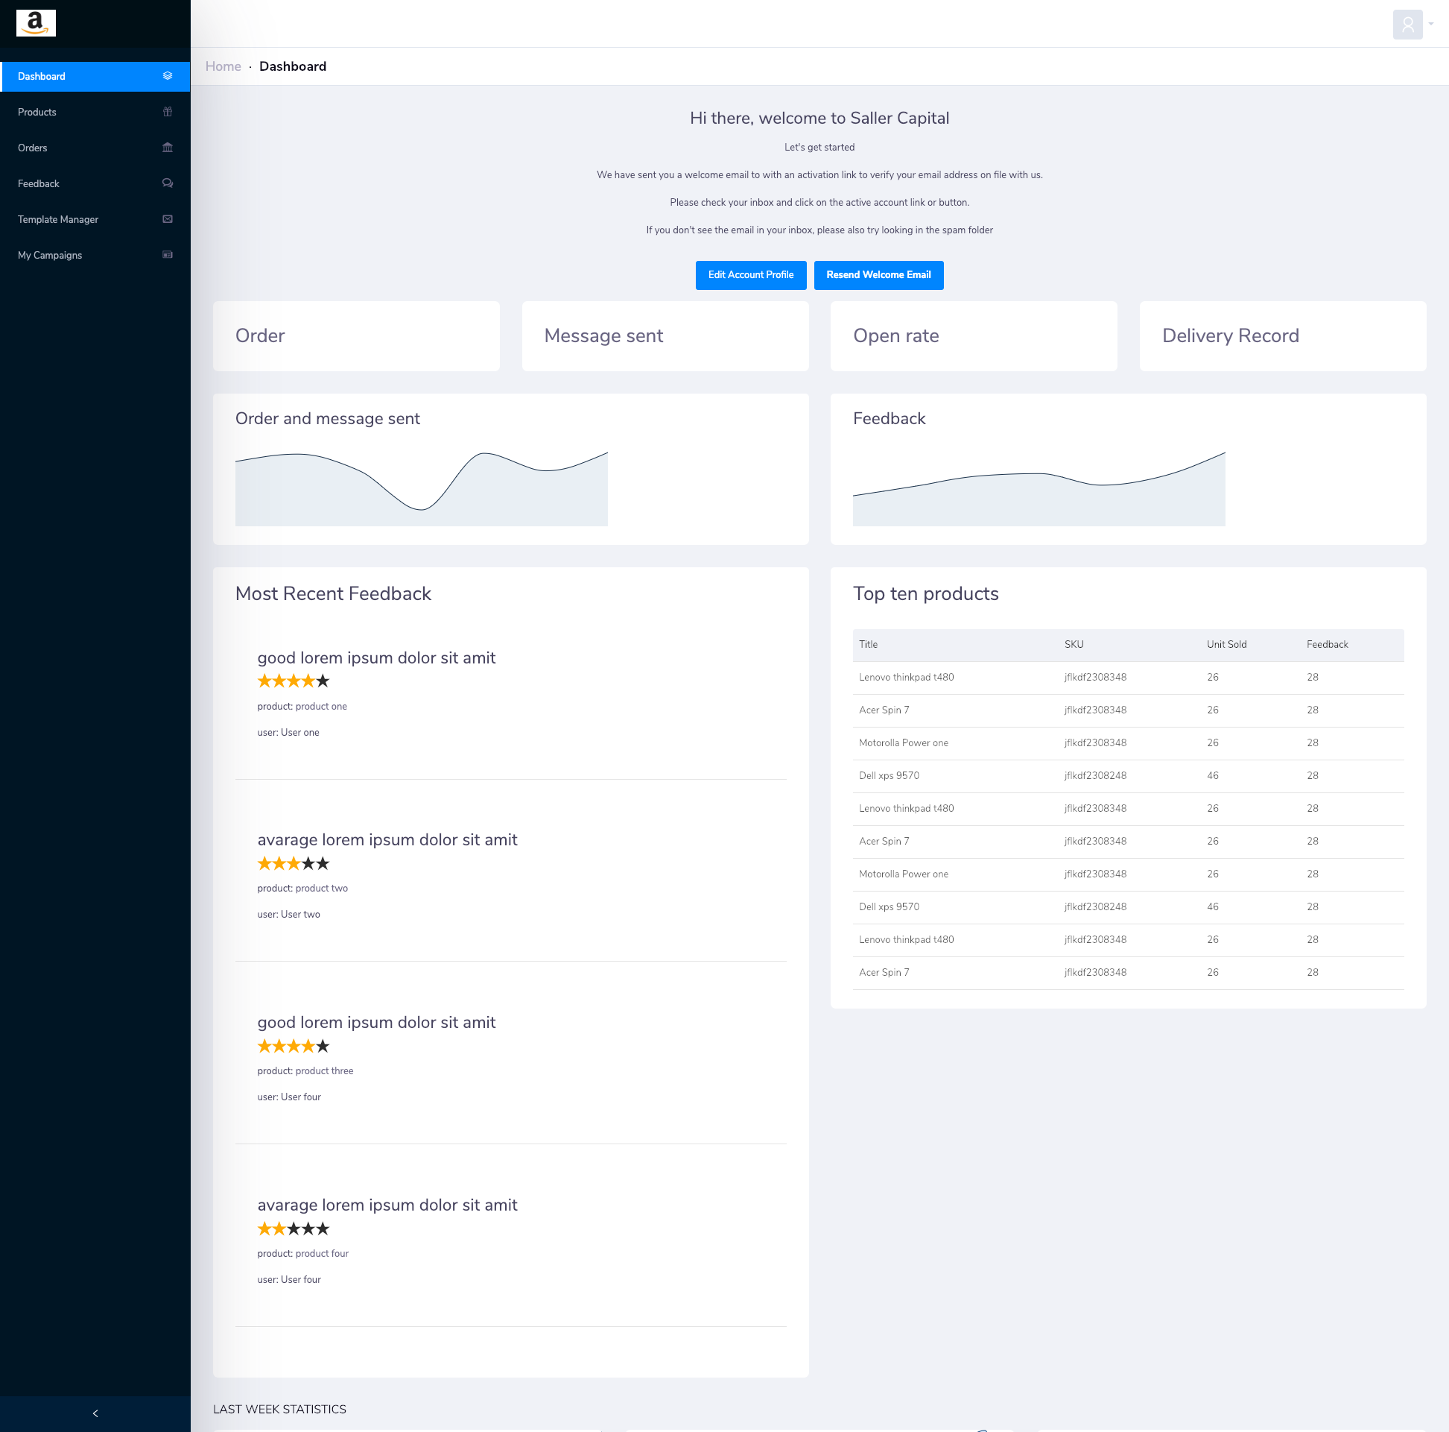Click the chat bubble icon next to Feedback
Viewport: 1449px width, 1432px height.
click(x=168, y=183)
